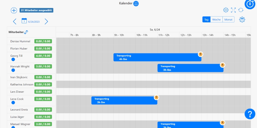Go to previous day with left chevron
The image size is (257, 128).
[x=15, y=22]
